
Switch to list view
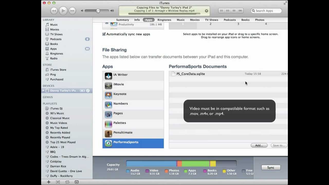tap(221, 11)
